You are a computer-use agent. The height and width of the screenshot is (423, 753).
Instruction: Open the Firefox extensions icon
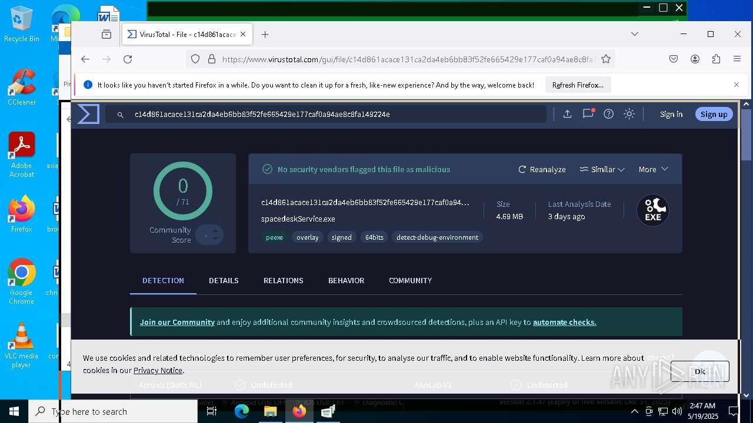(716, 59)
